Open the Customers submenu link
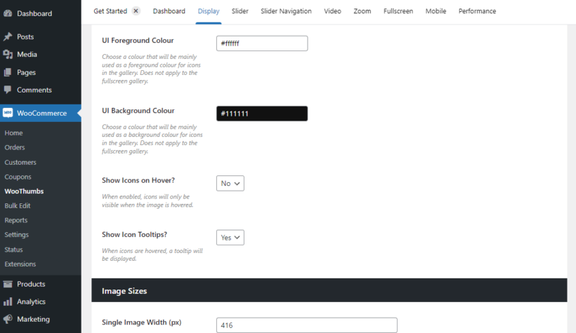This screenshot has height=333, width=576. coord(20,162)
